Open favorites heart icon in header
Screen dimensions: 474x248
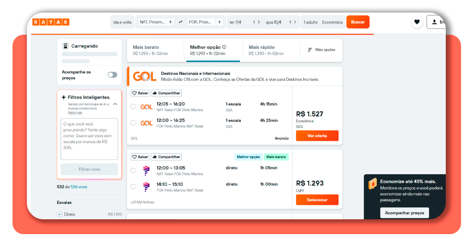(417, 22)
